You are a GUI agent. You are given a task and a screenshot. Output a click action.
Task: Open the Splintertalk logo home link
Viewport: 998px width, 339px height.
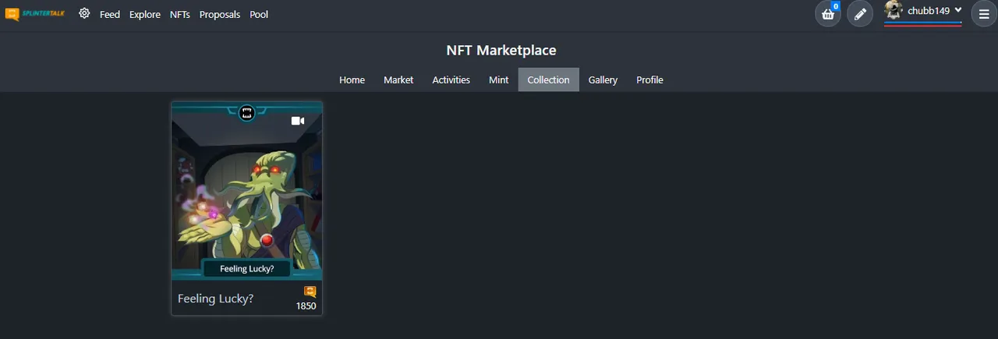34,14
